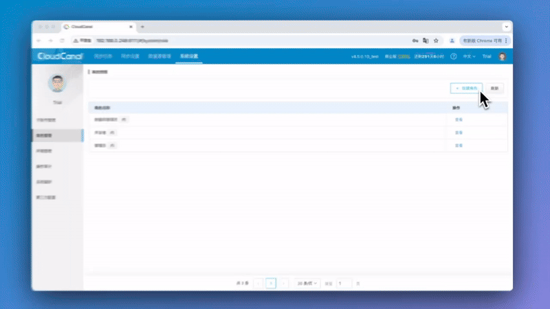Click the not-secure warning icon in the address bar
550x309 pixels.
click(76, 41)
